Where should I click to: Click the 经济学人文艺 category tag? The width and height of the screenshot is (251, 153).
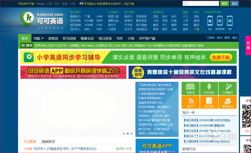point(124,149)
